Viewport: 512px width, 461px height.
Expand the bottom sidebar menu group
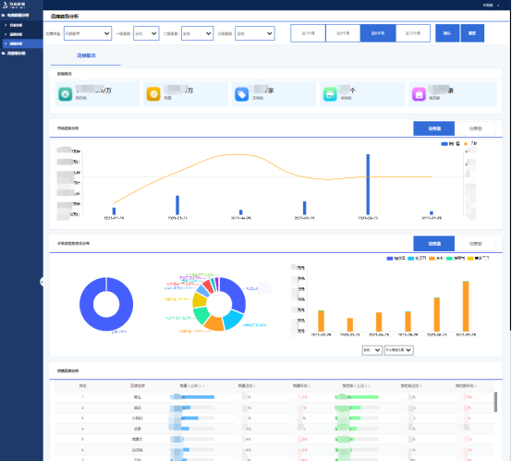point(17,54)
